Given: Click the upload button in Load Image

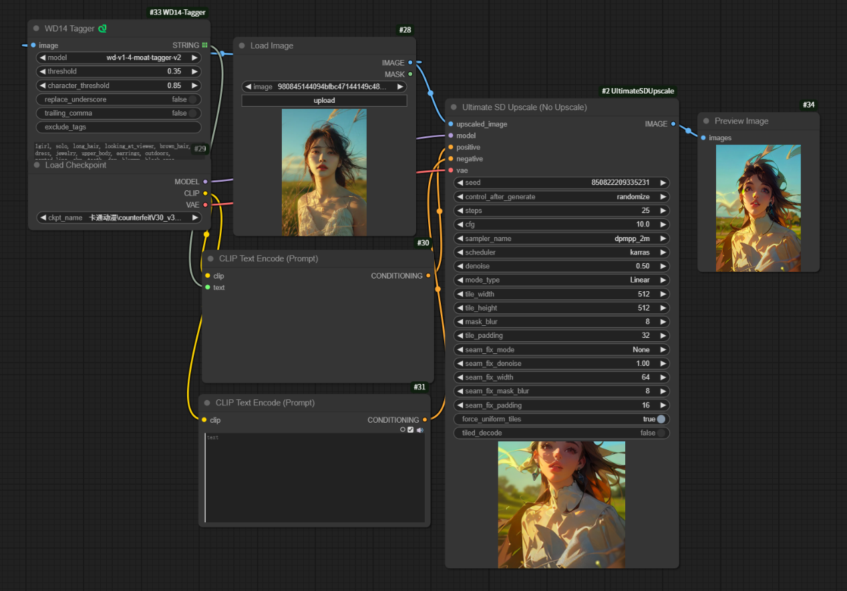Looking at the screenshot, I should click(x=324, y=101).
